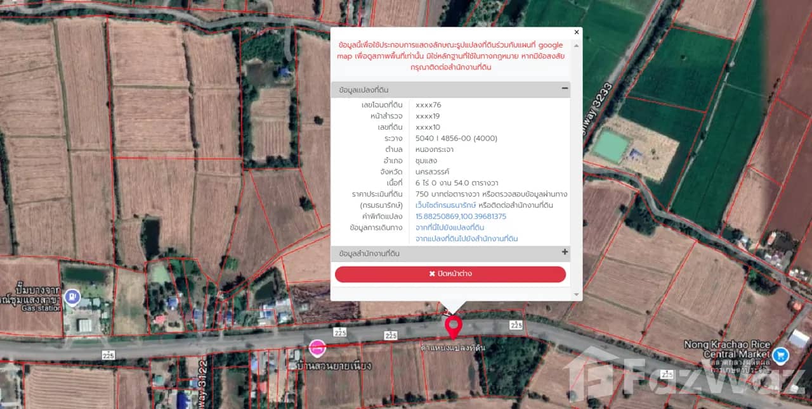Image resolution: width=812 pixels, height=409 pixels.
Task: Click the gas station map icon
Action: click(72, 295)
